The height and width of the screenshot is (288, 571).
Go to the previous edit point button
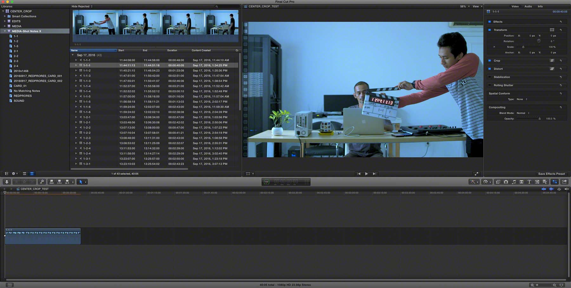click(359, 174)
